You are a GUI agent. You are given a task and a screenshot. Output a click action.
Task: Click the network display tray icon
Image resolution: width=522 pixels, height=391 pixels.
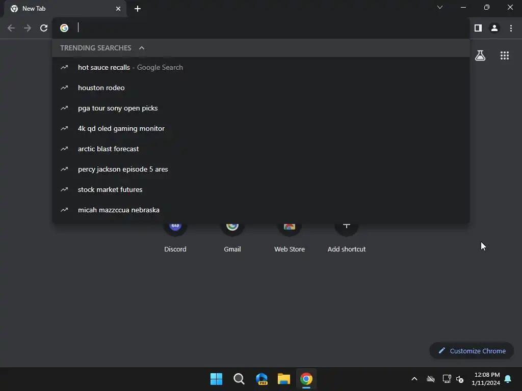coord(447,379)
